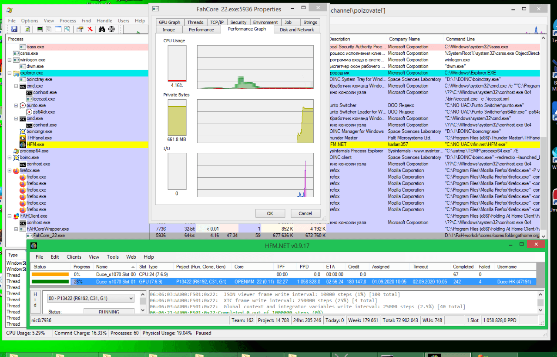Collapse the FAHCoreWrapper.exe tree node
Screen dimensions: 557x357
pyautogui.click(x=17, y=229)
